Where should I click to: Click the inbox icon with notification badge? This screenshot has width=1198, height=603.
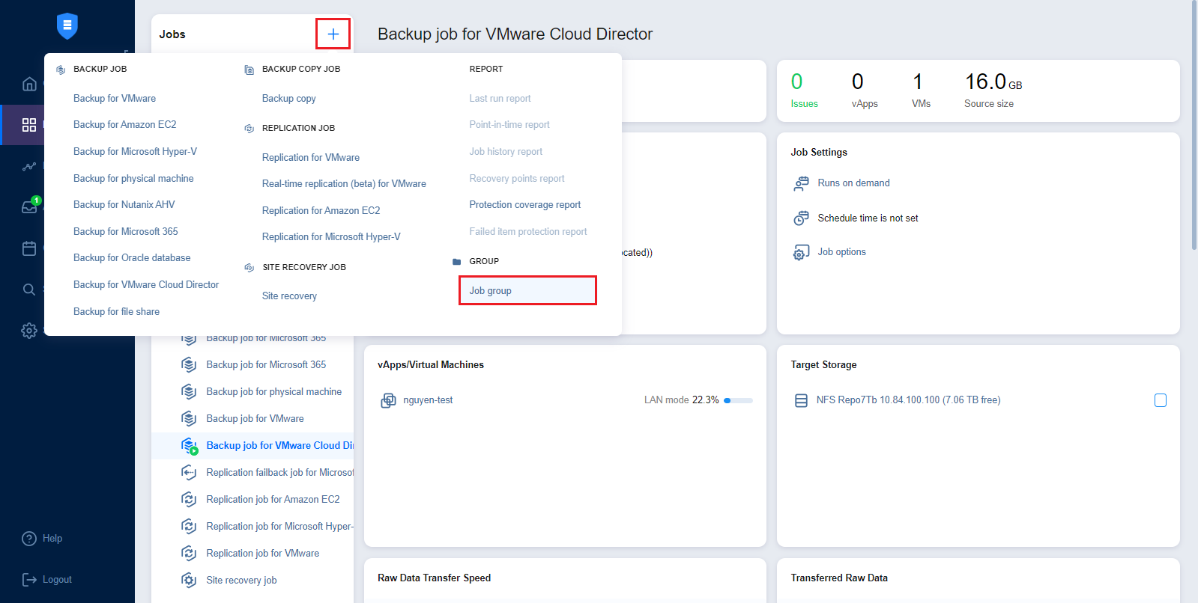click(x=29, y=207)
